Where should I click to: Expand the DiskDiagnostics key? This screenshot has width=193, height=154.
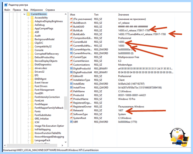(28, 65)
